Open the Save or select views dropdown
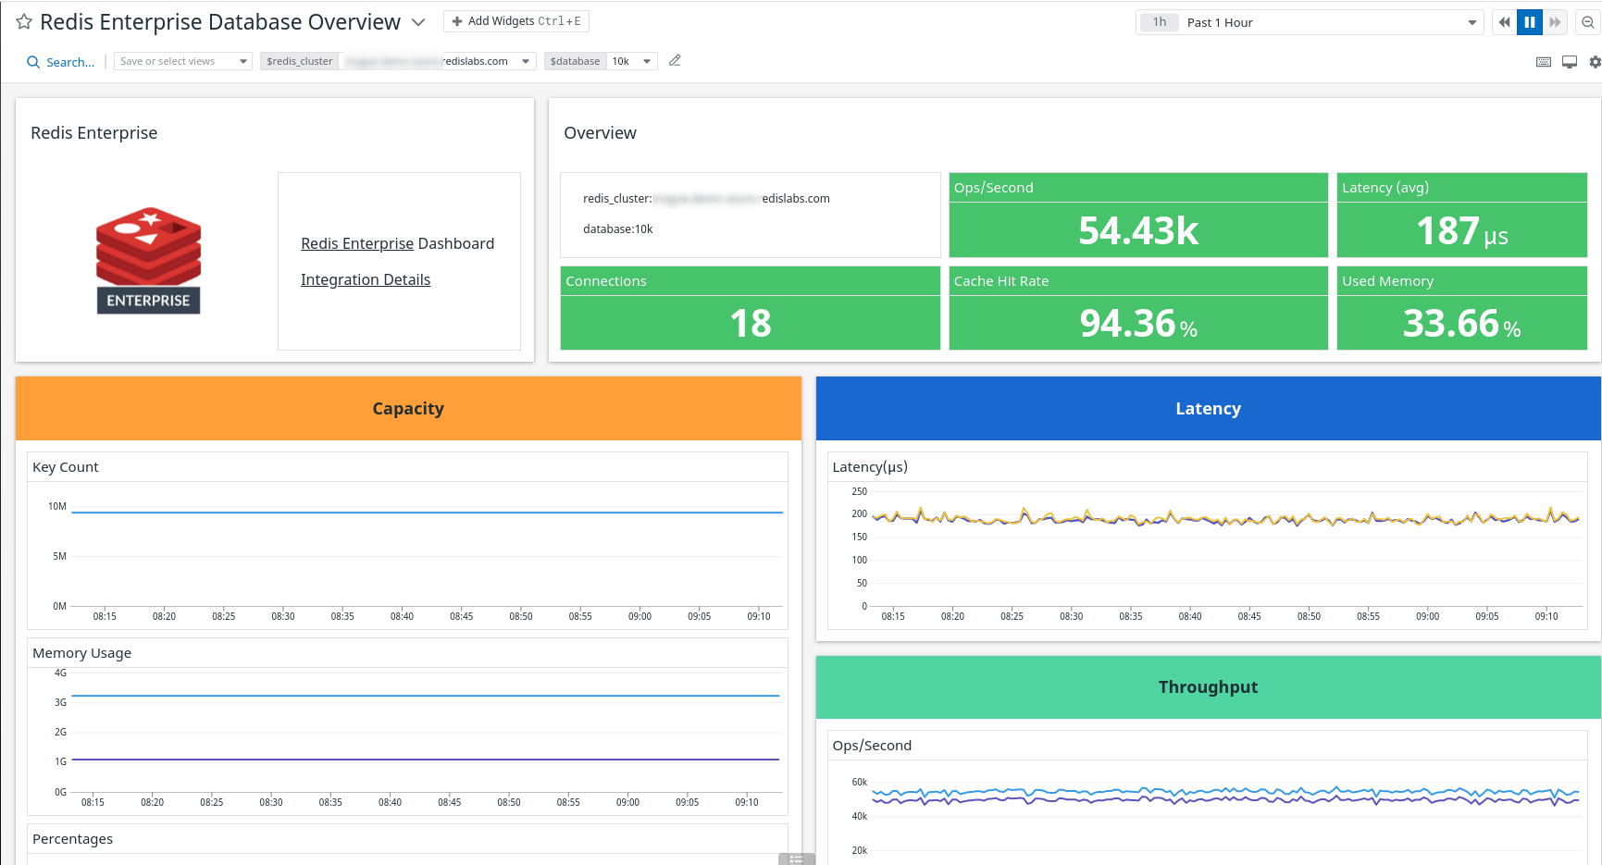1602x865 pixels. (183, 61)
